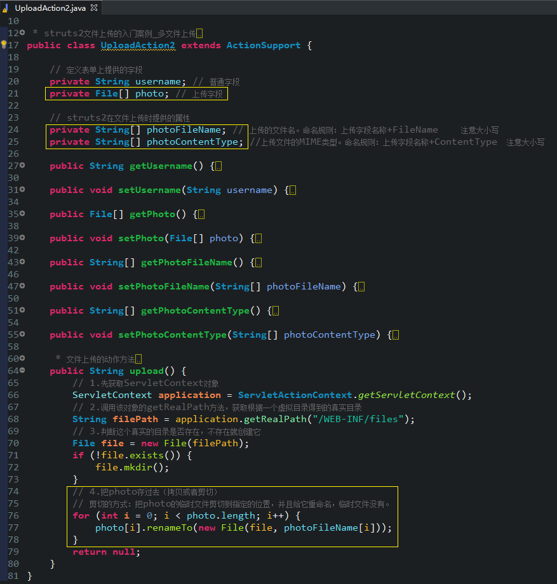
Task: Collapse the upload method at line 64
Action: [22, 370]
